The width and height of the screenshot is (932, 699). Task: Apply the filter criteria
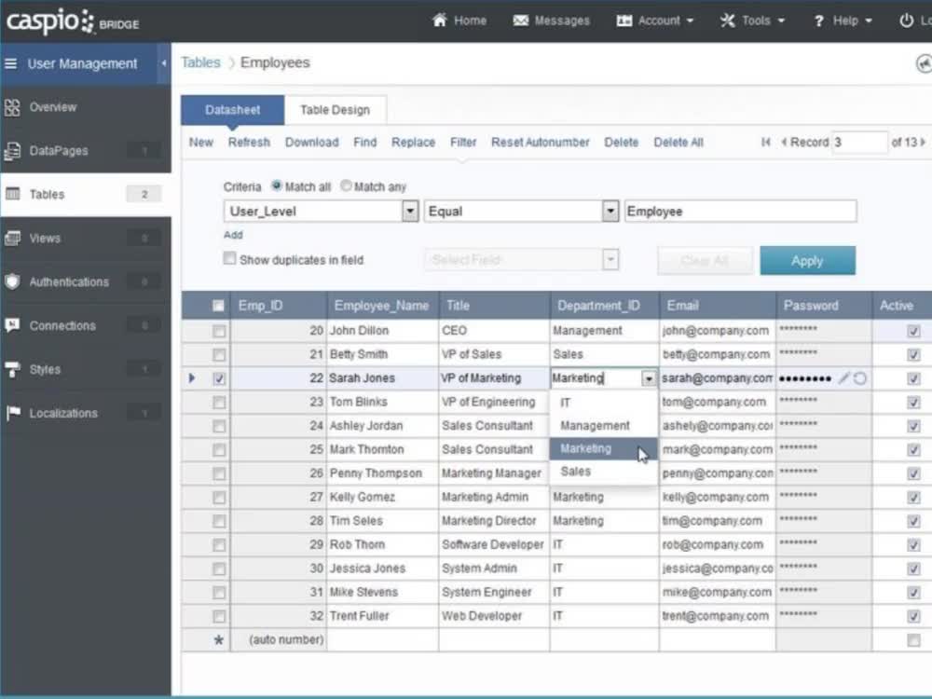pyautogui.click(x=807, y=260)
